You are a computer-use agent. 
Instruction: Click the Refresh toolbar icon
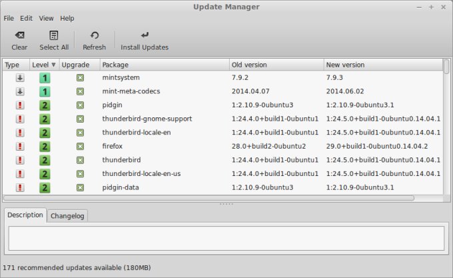(x=95, y=35)
